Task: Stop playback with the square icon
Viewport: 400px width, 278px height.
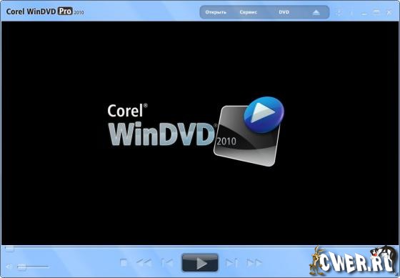Action: [x=124, y=262]
